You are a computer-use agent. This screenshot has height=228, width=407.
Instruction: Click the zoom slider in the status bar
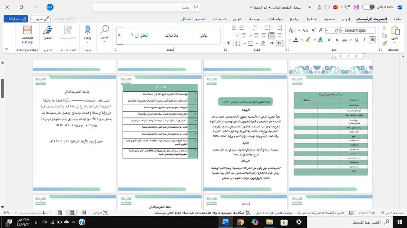[34, 213]
